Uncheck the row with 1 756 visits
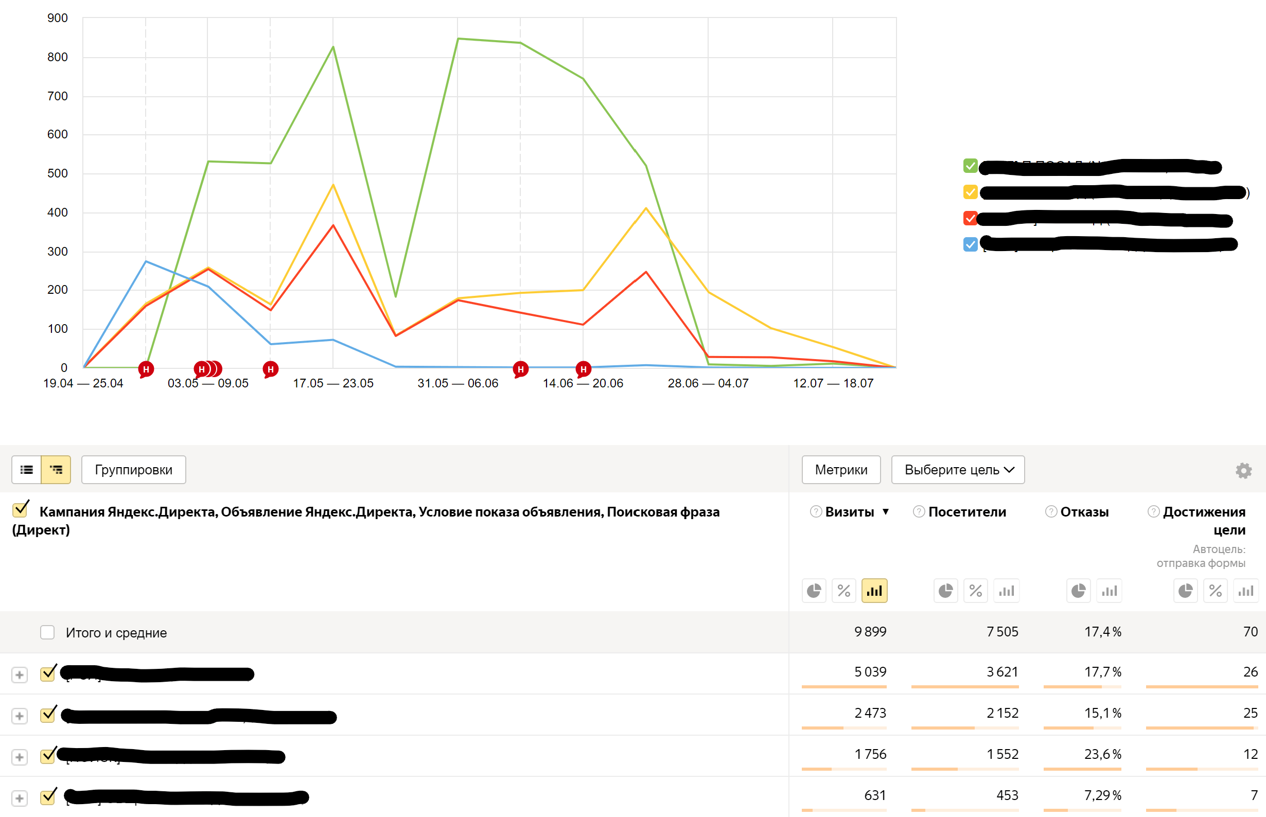Viewport: 1266px width, 817px height. [x=48, y=755]
